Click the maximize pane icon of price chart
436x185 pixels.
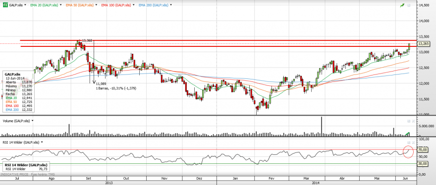[408, 5]
